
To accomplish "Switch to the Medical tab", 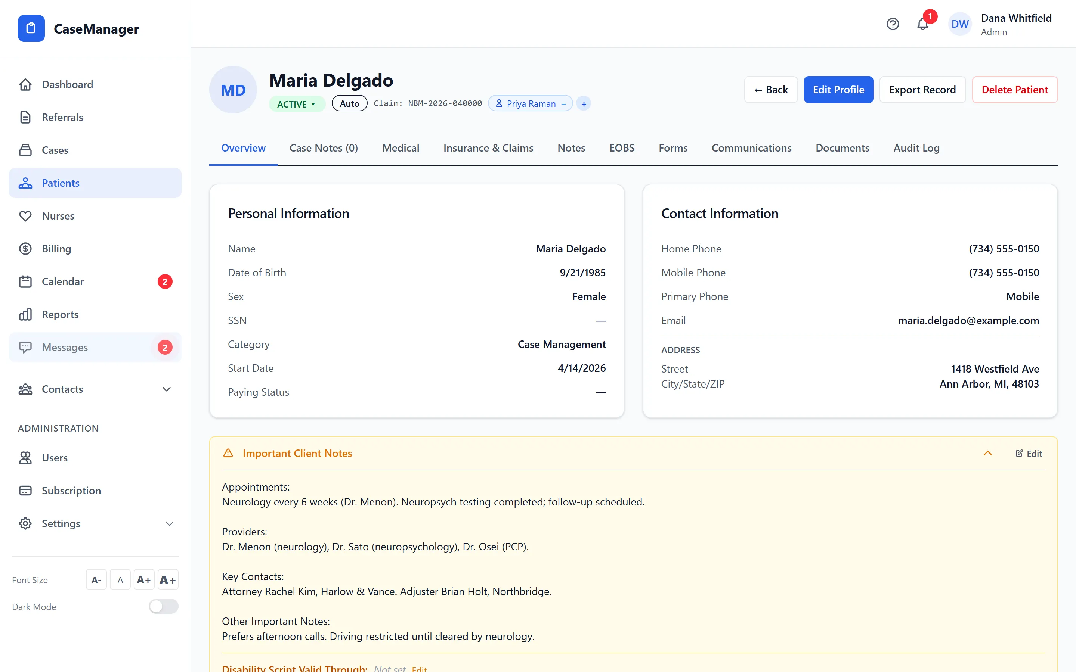I will (401, 148).
